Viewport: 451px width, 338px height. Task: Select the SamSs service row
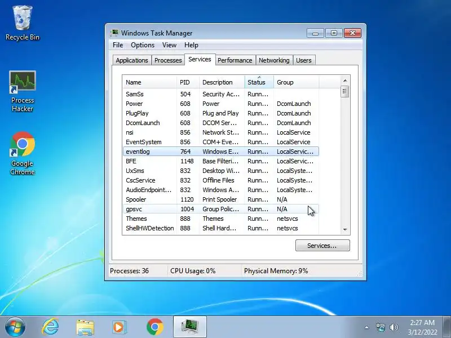click(x=221, y=94)
